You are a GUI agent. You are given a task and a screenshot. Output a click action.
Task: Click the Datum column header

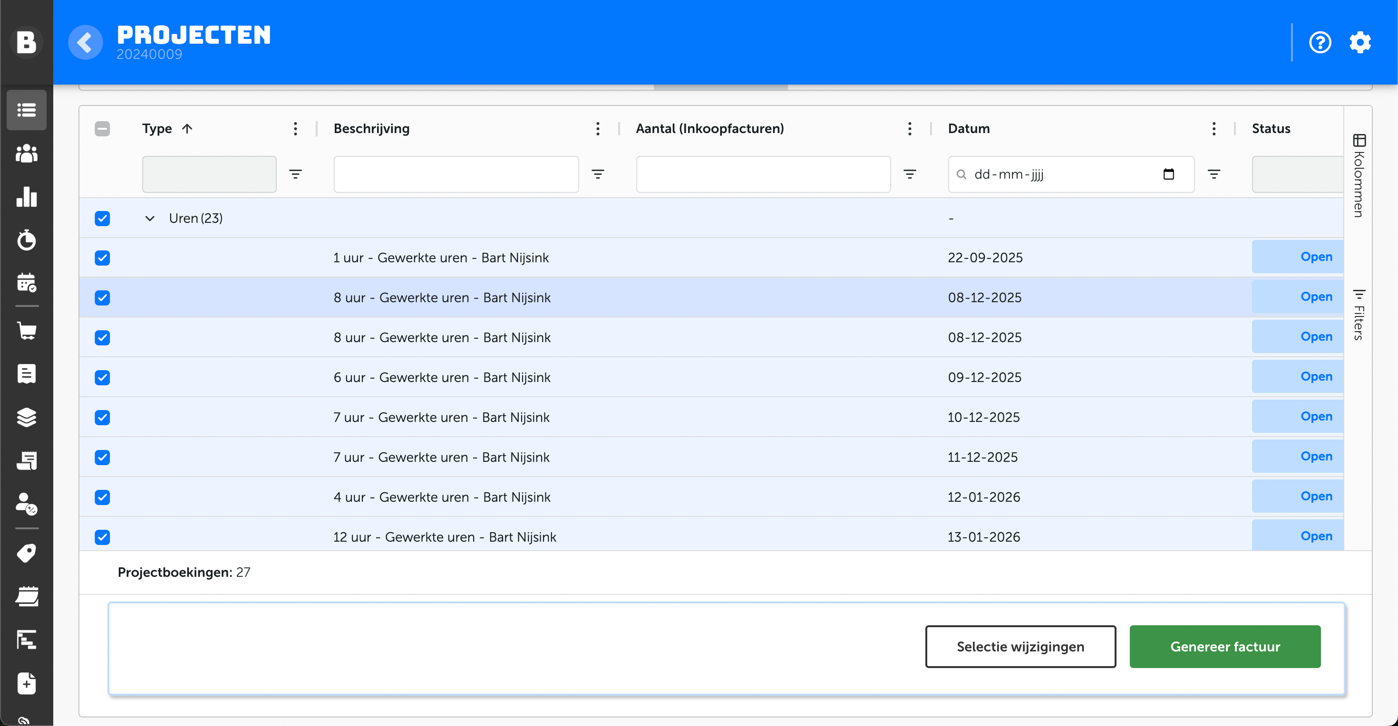[x=969, y=128]
